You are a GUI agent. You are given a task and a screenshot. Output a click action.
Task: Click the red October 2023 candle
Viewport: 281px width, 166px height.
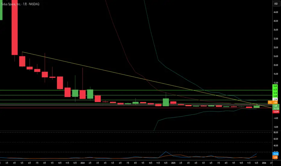click(x=60, y=83)
